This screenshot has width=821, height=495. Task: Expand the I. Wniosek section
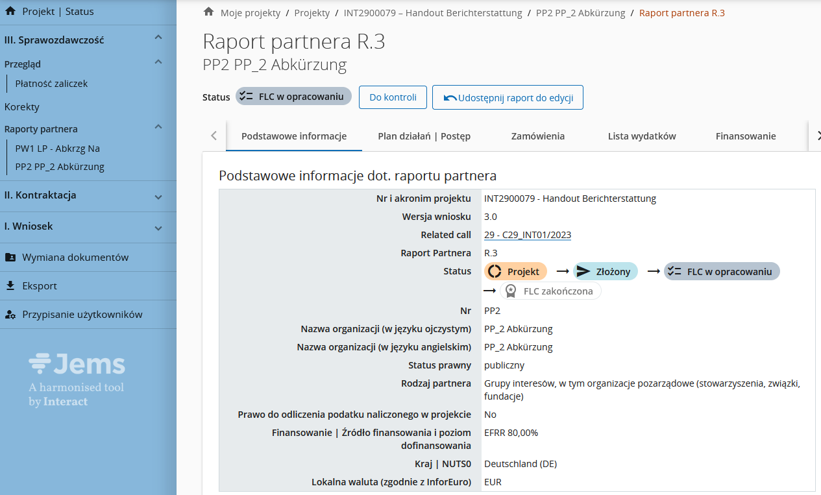point(158,227)
